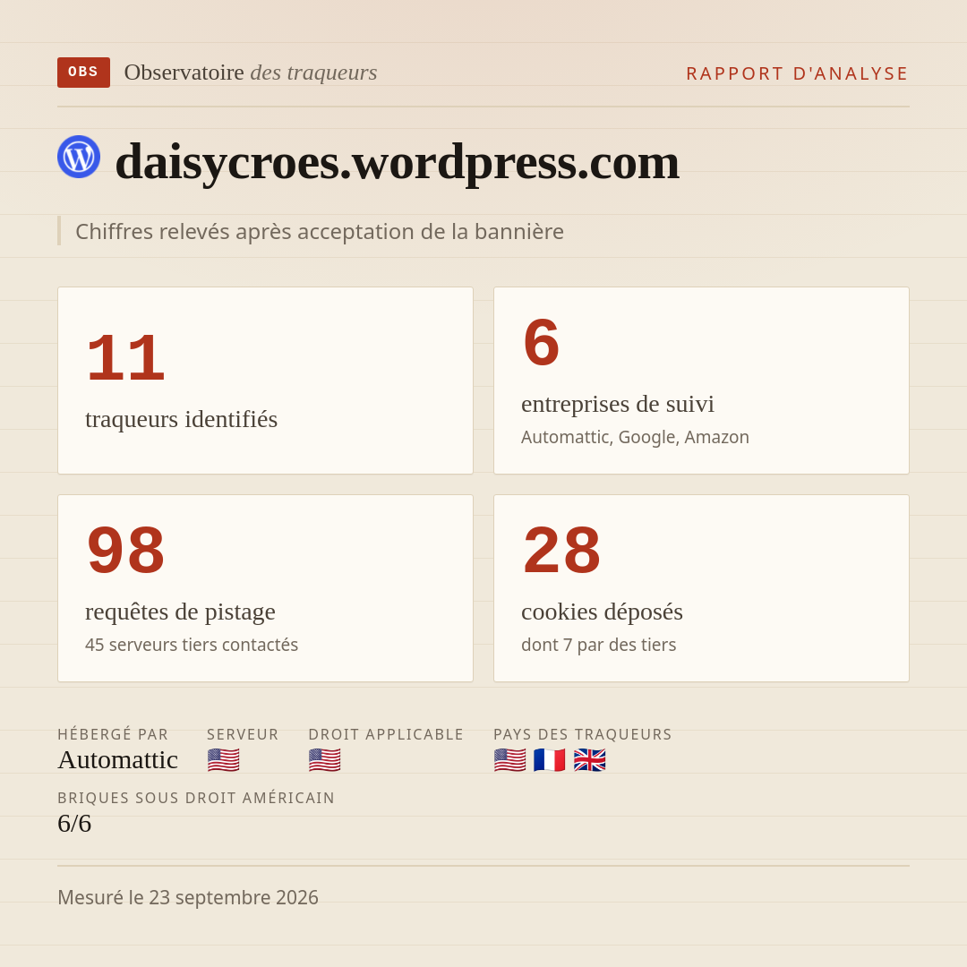The width and height of the screenshot is (967, 967).
Task: Click the requêtes de pistage label
Action: tap(180, 612)
